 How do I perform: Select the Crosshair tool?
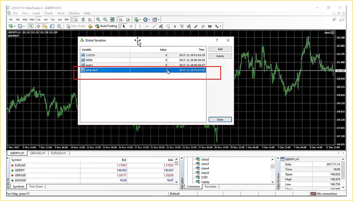tap(131, 26)
